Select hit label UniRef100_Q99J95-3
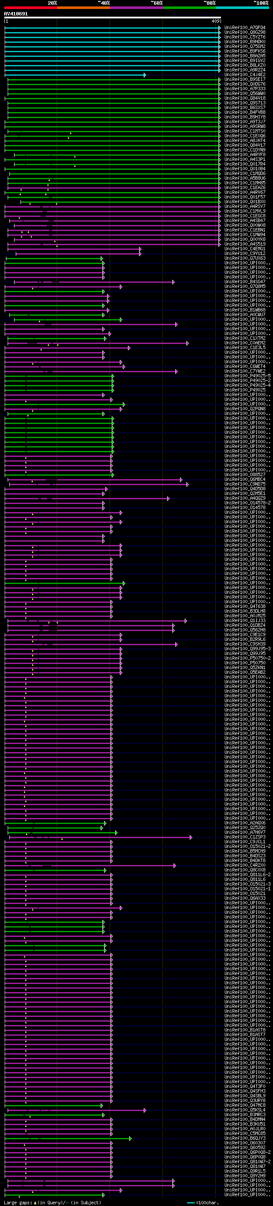This screenshot has height=1206, width=273. pyautogui.click(x=247, y=649)
